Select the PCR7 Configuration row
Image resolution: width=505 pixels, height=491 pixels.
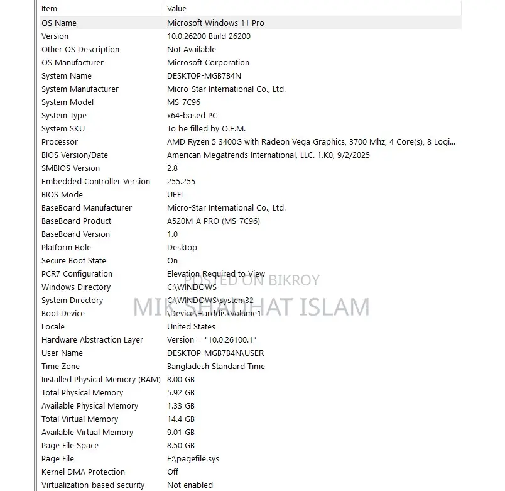(x=251, y=274)
